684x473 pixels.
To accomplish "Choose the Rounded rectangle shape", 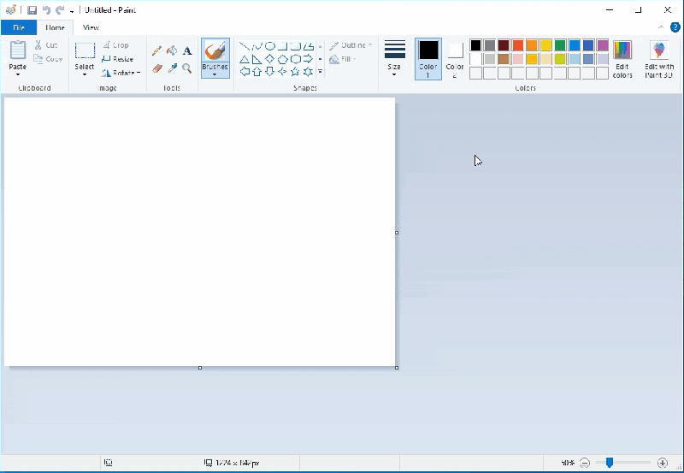I will click(x=295, y=46).
